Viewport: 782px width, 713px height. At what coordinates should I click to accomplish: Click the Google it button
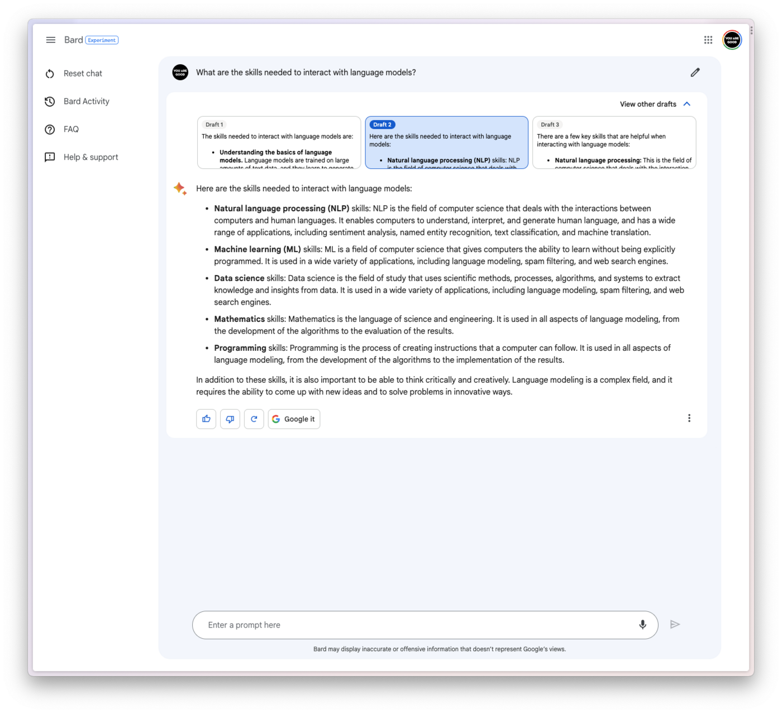coord(294,419)
